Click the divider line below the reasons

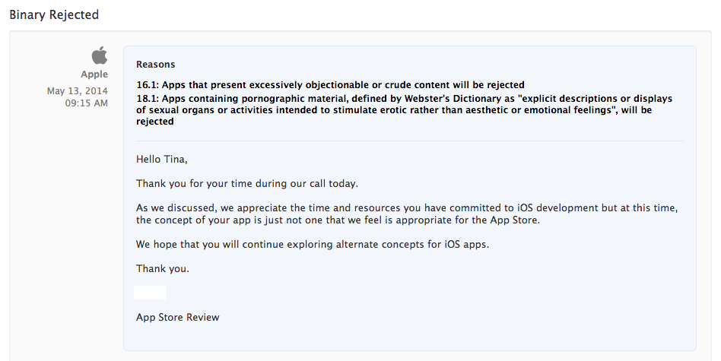tap(409, 141)
